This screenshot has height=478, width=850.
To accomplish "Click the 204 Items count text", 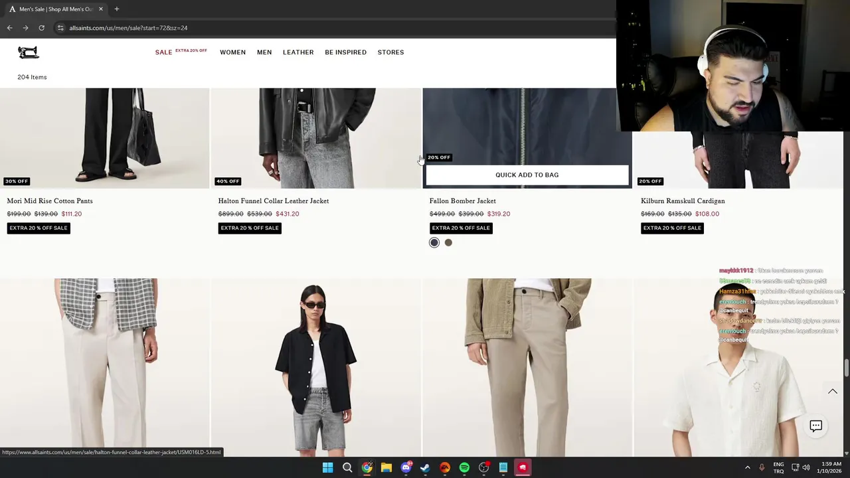I will [x=32, y=77].
